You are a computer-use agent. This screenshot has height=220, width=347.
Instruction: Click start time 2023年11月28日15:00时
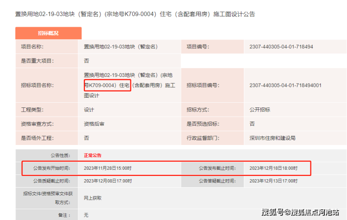point(108,168)
